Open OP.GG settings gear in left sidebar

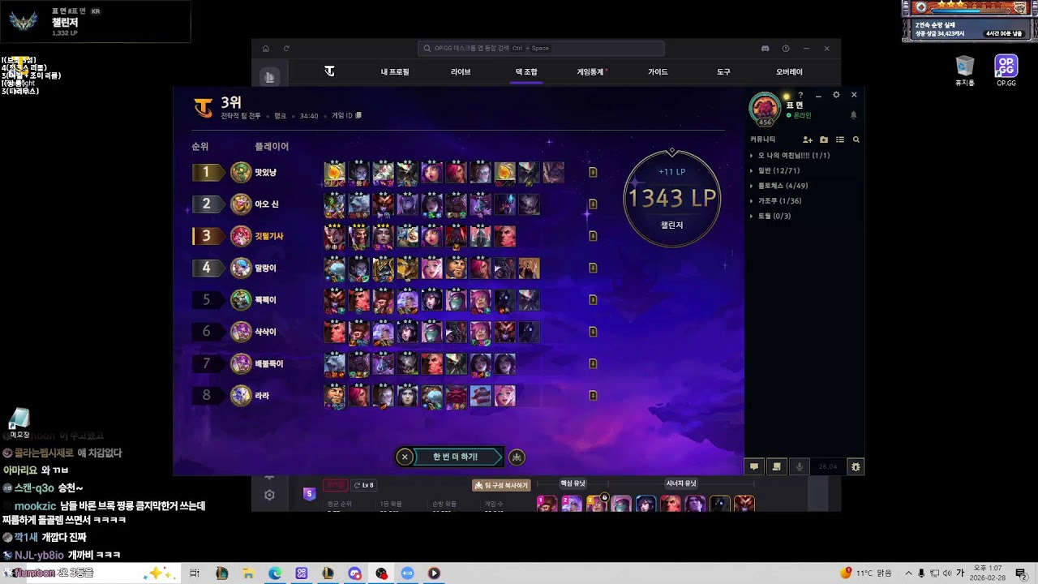click(x=269, y=495)
